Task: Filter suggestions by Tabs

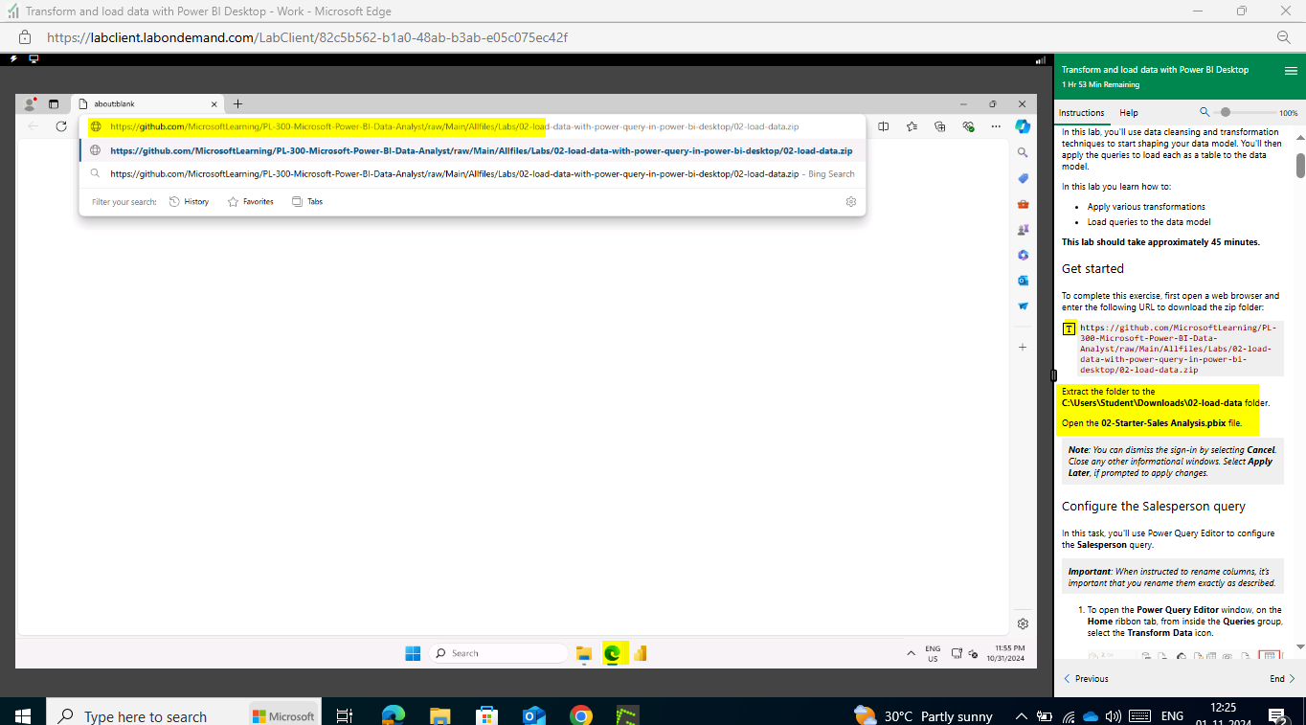Action: coord(307,202)
